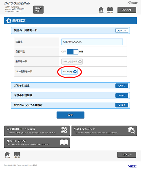Click the open book icon on サポートデスク

(64, 142)
